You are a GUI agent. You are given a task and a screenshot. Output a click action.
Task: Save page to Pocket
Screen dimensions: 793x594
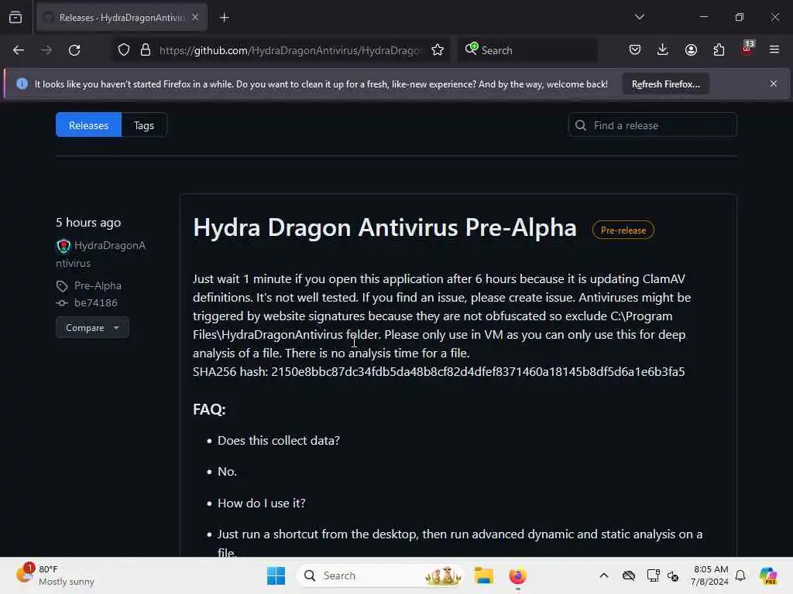click(x=635, y=50)
